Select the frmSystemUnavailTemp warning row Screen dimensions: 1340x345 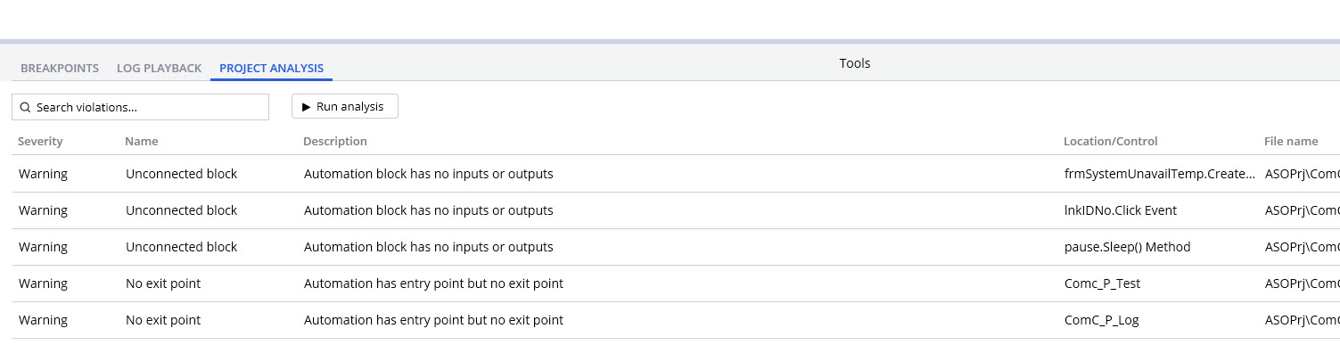coord(676,174)
